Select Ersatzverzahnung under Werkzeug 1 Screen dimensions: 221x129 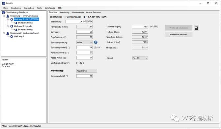[x=25, y=23]
